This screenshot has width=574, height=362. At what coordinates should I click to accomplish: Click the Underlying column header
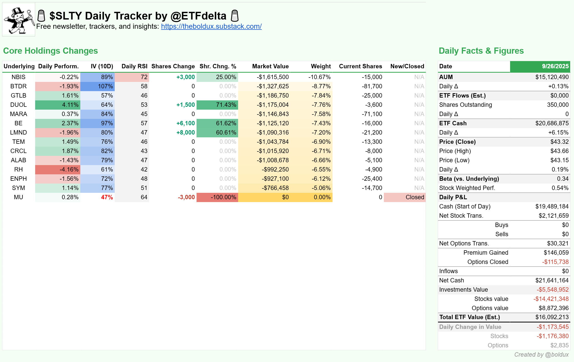(19, 66)
